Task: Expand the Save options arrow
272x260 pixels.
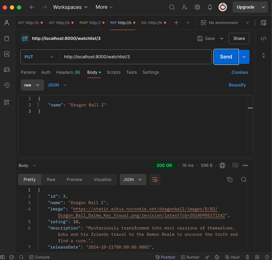Action: click(222, 39)
